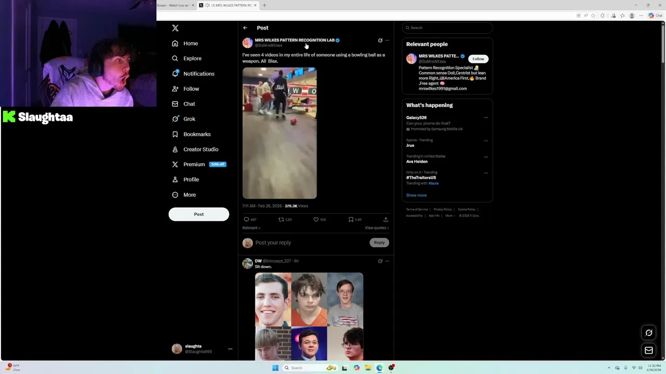This screenshot has height=374, width=666.
Task: Open a new browser tab
Action: click(x=264, y=5)
